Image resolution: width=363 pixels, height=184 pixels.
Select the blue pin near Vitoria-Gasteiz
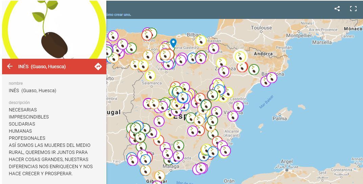tap(173, 43)
